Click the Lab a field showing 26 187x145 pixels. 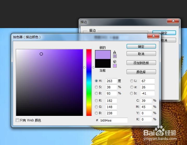coord(147,87)
